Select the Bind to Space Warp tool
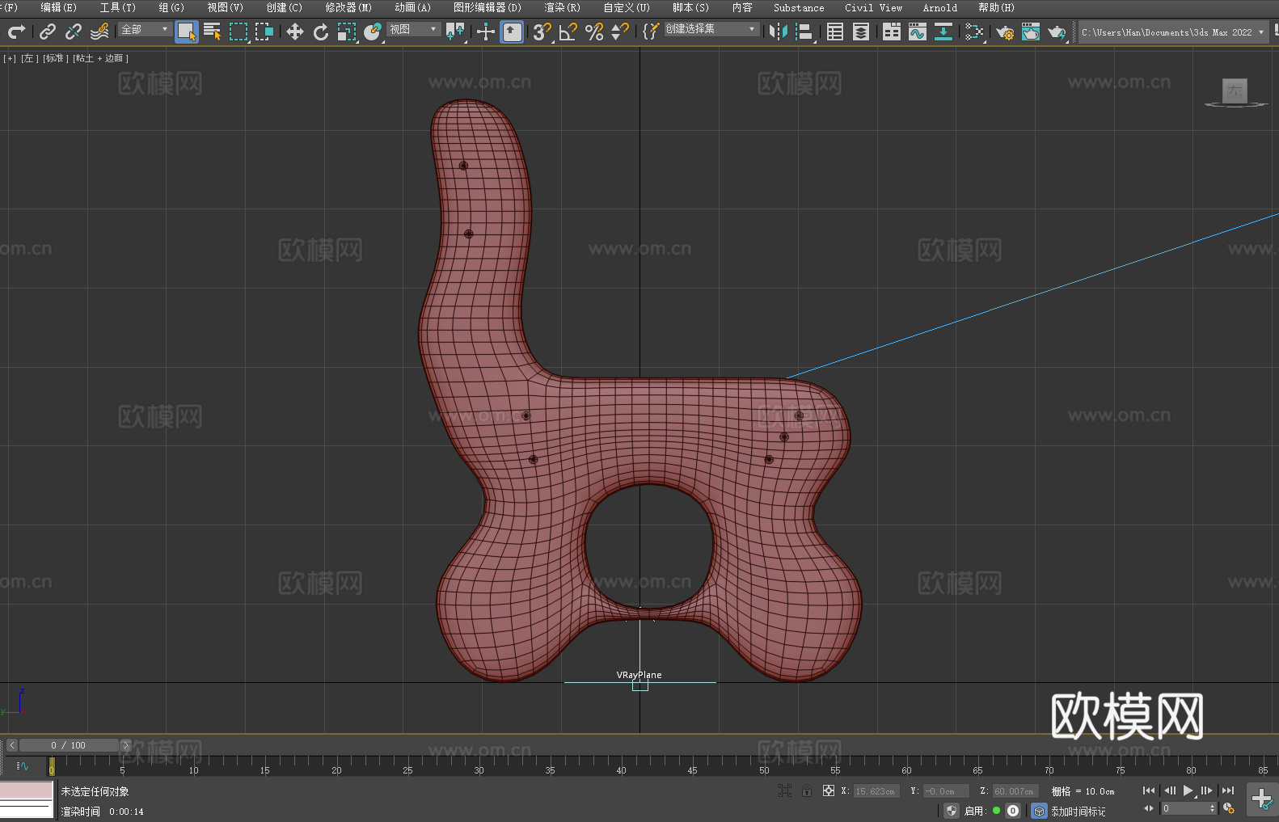The height and width of the screenshot is (822, 1279). point(99,32)
